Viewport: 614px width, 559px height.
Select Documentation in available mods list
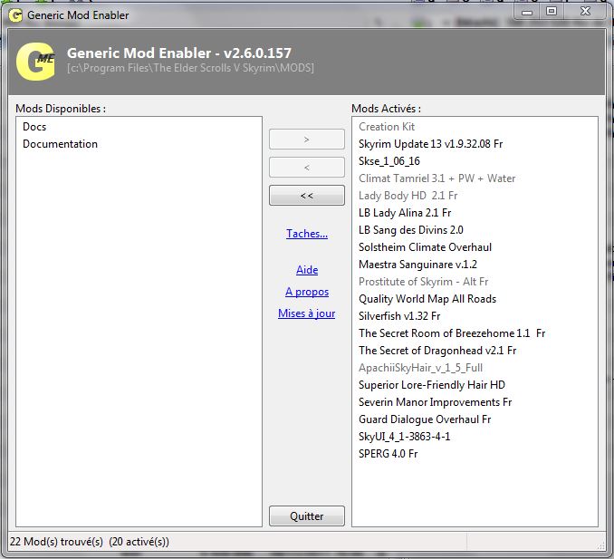pyautogui.click(x=60, y=144)
